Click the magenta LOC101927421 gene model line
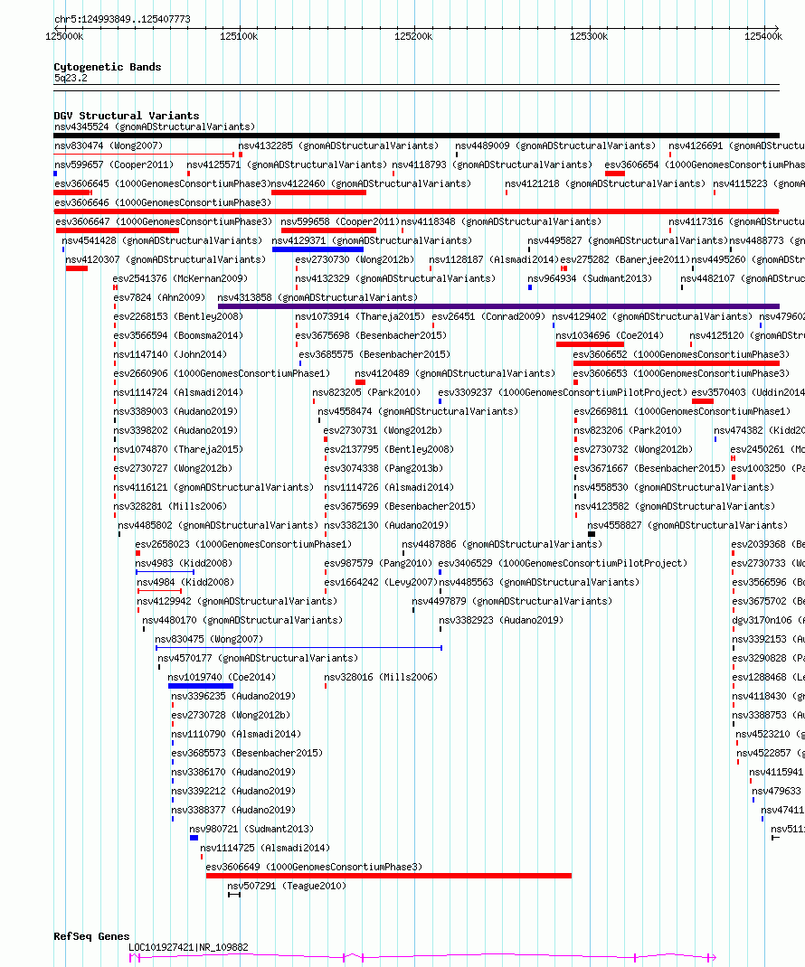Screen dimensions: 805x967 422,957
